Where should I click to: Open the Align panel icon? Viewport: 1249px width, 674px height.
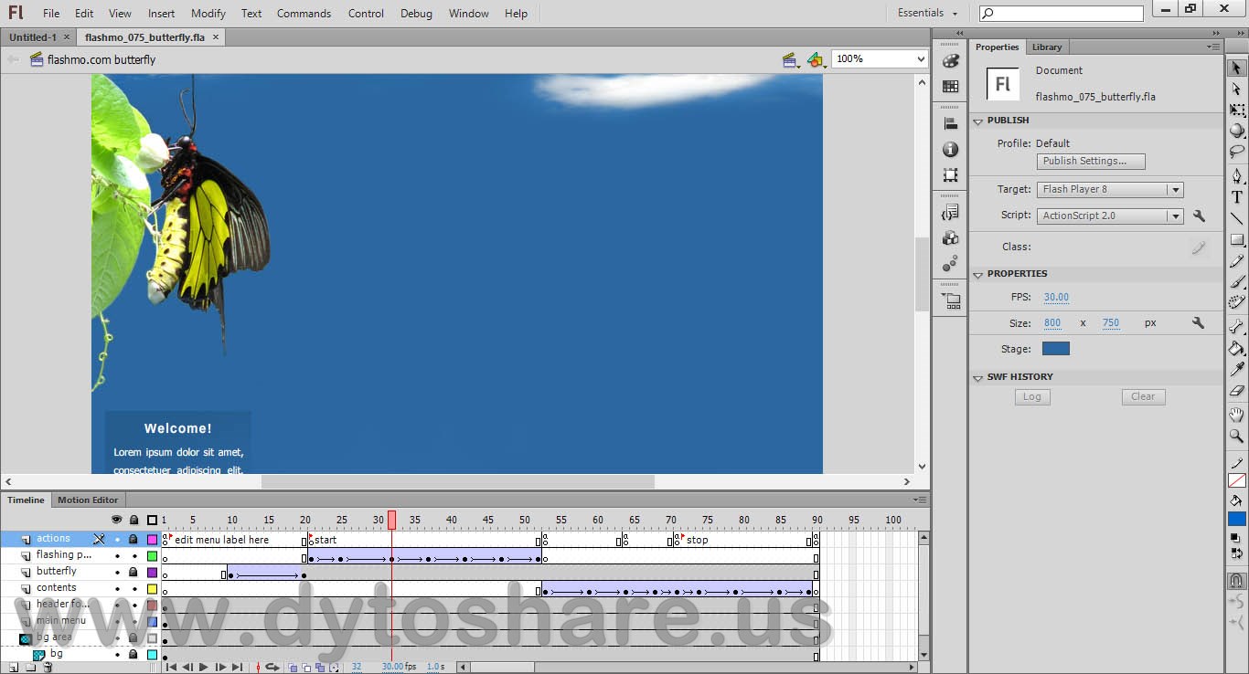pos(951,124)
